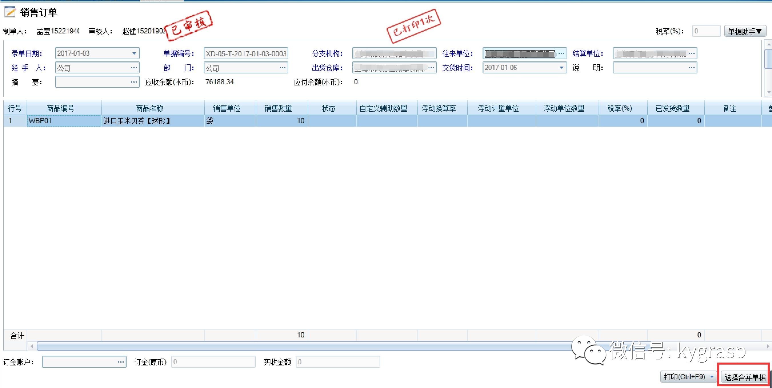772x388 pixels.
Task: Click the 销售数量 column header
Action: (x=278, y=108)
